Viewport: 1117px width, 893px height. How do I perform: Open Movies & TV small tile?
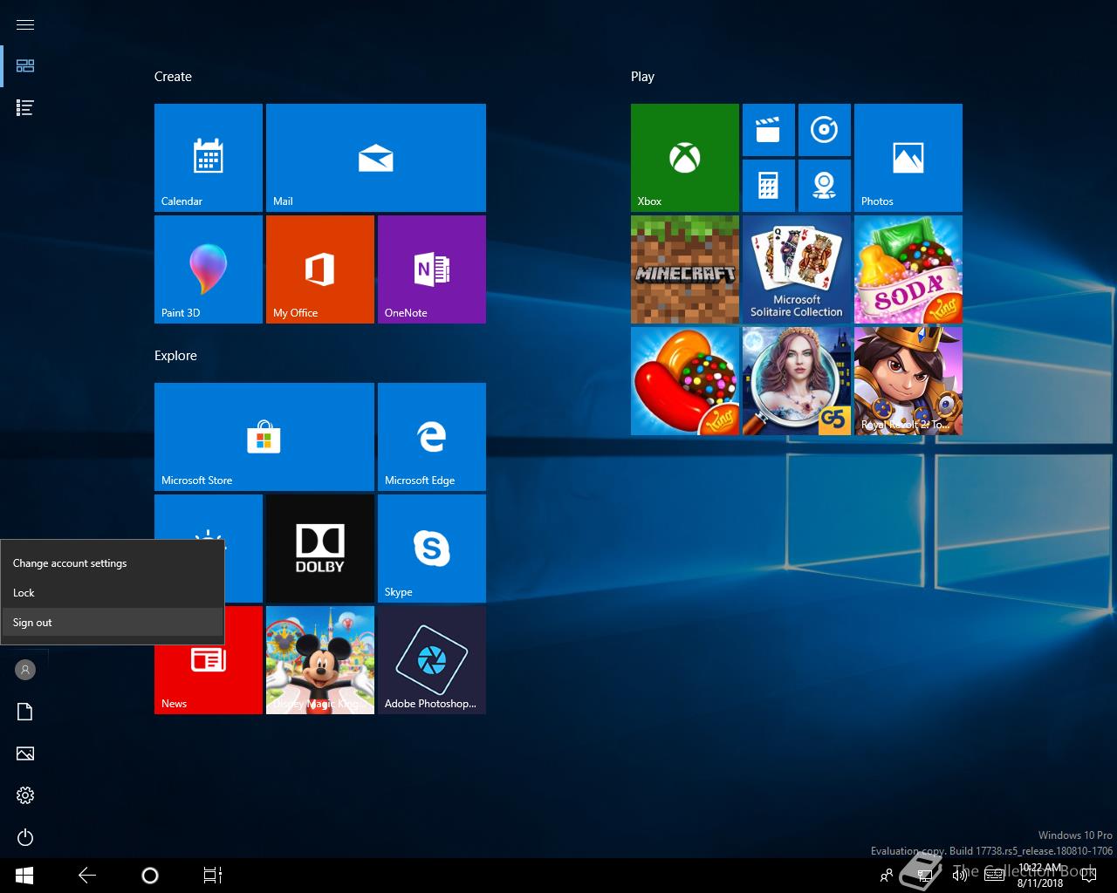769,130
